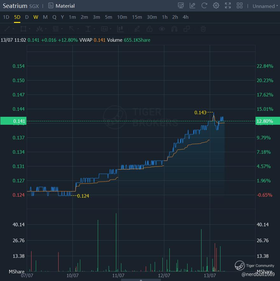Toggle the lock drawings icon
This screenshot has height=281, width=280.
pos(149,29)
